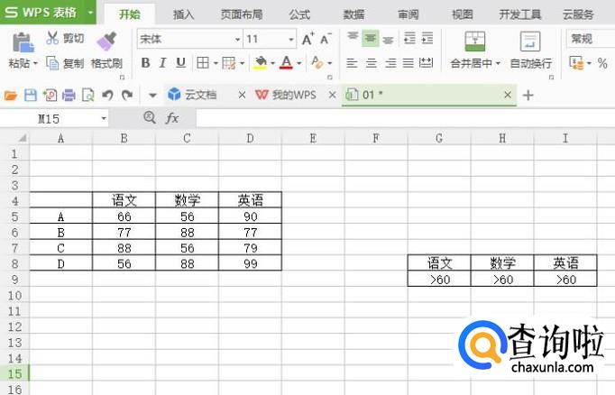This screenshot has width=615, height=395.
Task: Click the justify alignment icon
Action: coord(408,63)
